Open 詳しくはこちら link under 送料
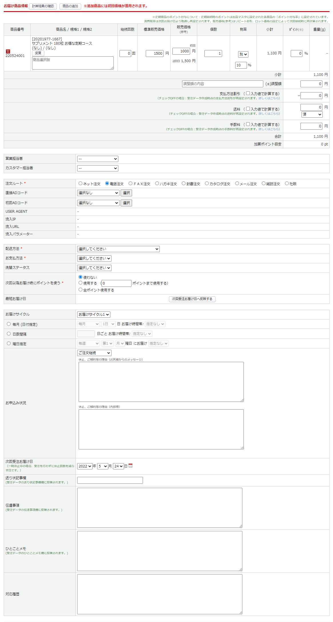This screenshot has width=333, height=622. click(x=269, y=114)
